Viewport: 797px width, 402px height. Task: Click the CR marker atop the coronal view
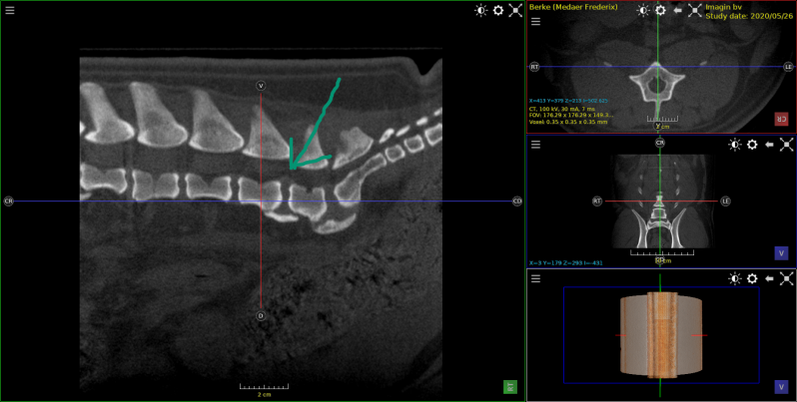(x=660, y=143)
